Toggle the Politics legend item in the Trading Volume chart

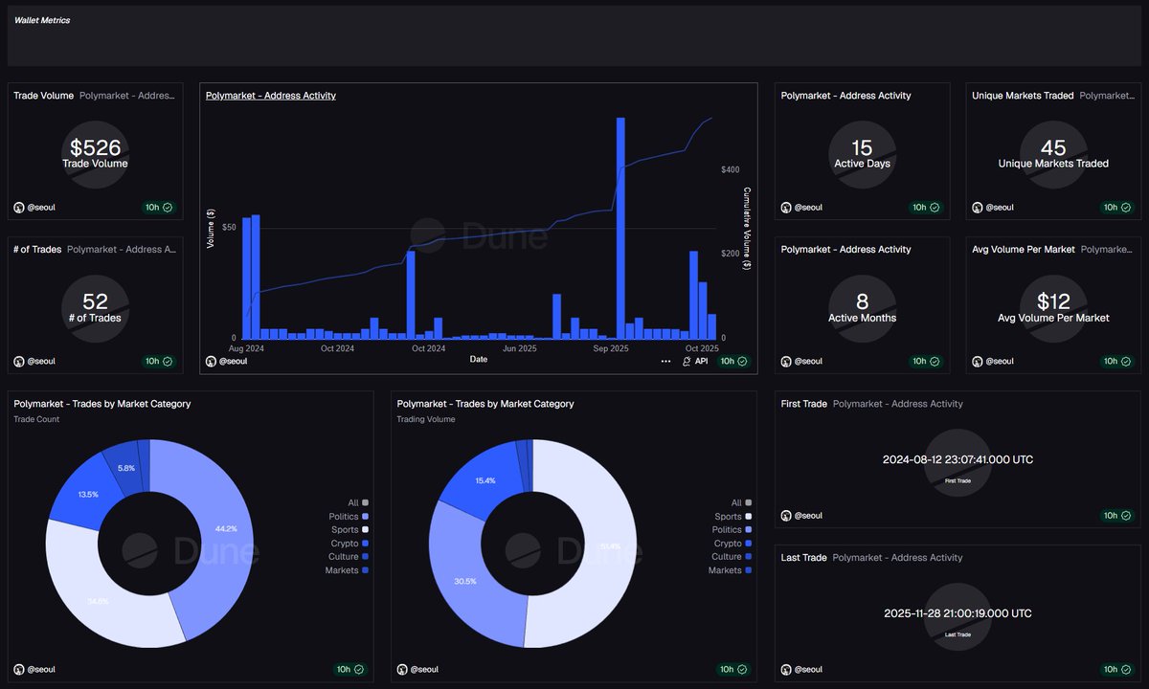(x=732, y=529)
